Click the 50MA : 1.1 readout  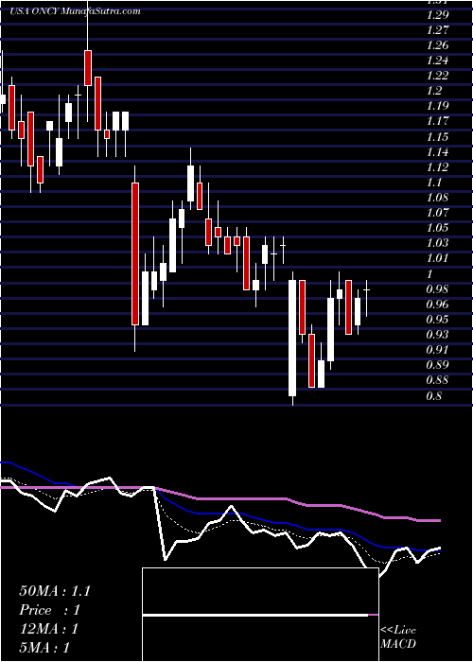[x=55, y=591]
